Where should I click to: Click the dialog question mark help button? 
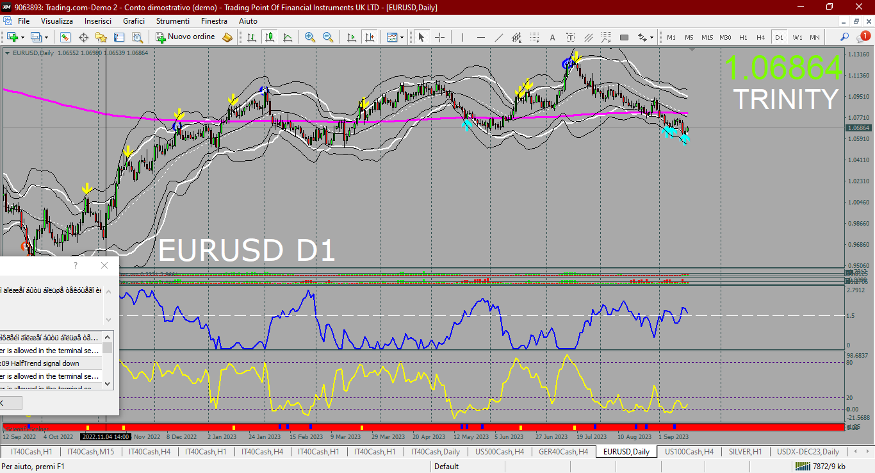point(76,265)
